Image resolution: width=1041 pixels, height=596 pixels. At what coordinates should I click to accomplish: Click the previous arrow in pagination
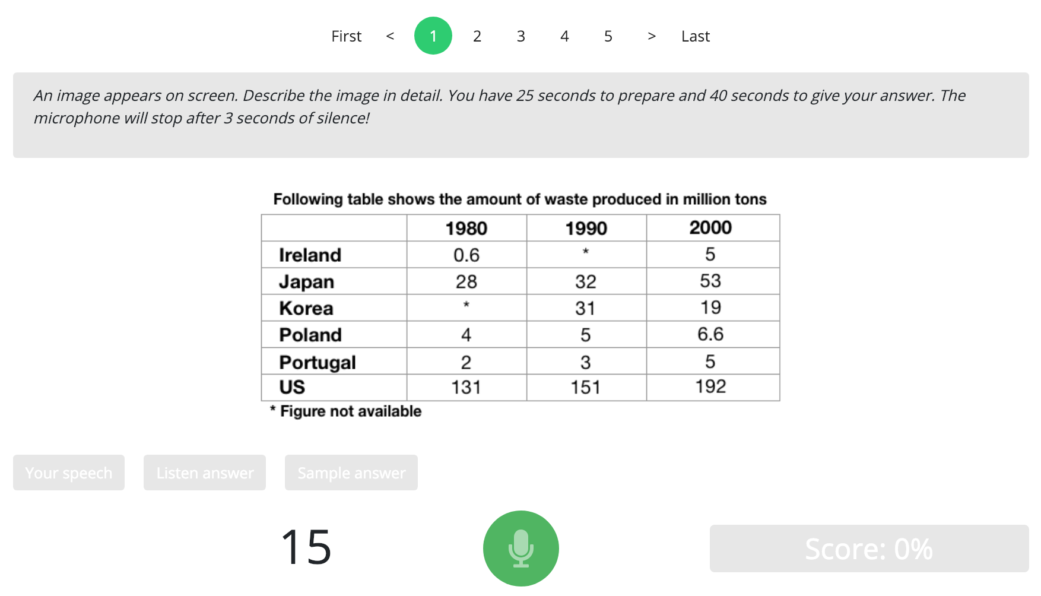click(x=390, y=36)
